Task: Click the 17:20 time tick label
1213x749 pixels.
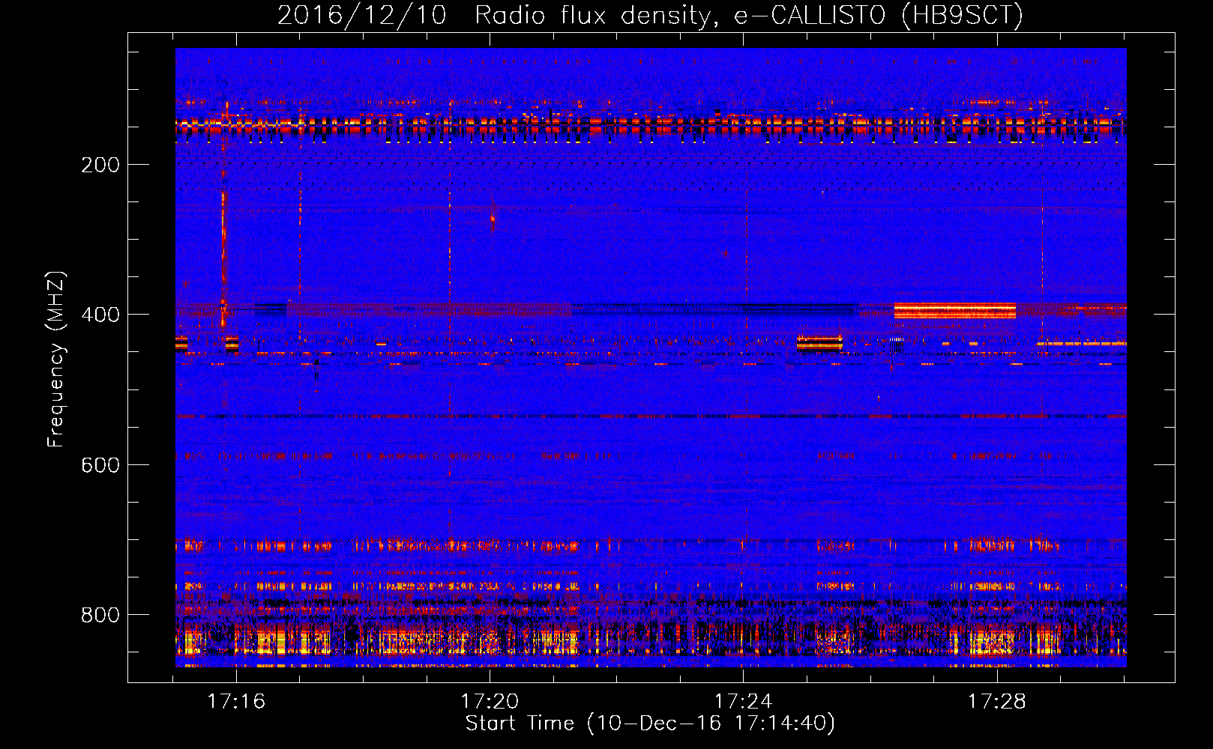Action: coord(490,702)
